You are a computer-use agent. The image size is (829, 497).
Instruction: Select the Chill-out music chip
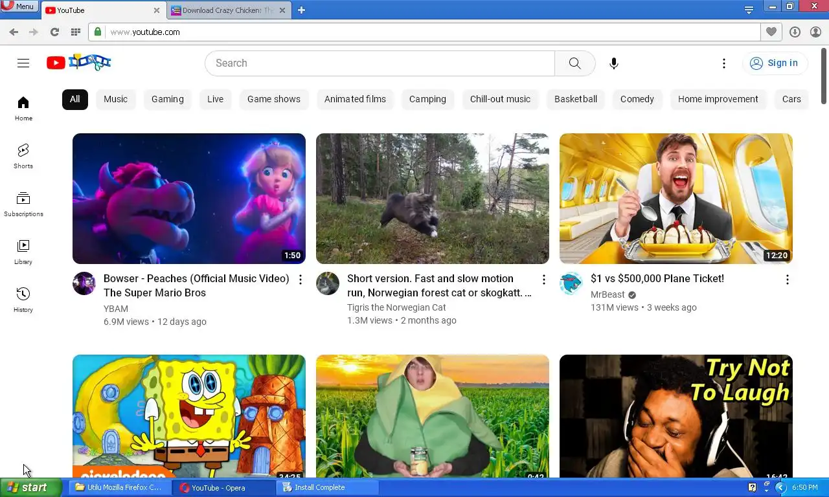[x=500, y=99]
